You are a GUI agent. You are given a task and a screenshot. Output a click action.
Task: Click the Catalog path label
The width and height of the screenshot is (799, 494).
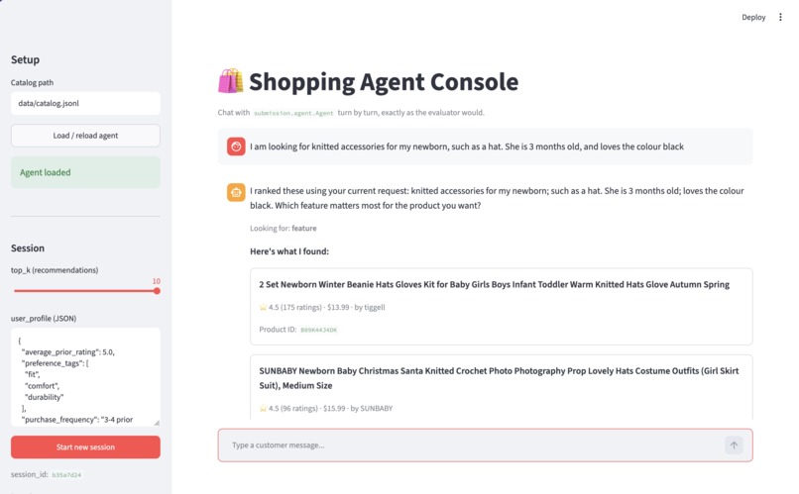point(32,82)
